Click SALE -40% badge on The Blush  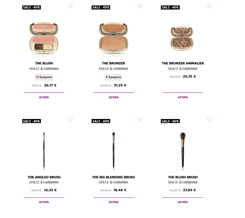click(x=31, y=7)
